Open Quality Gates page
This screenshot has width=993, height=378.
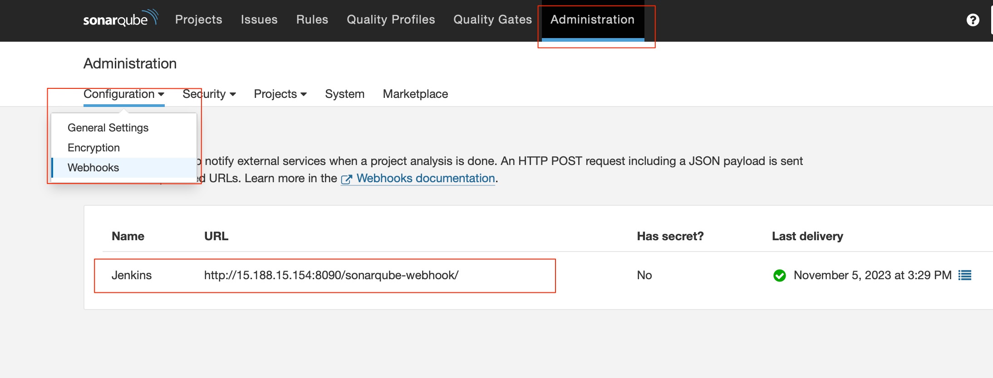[492, 19]
